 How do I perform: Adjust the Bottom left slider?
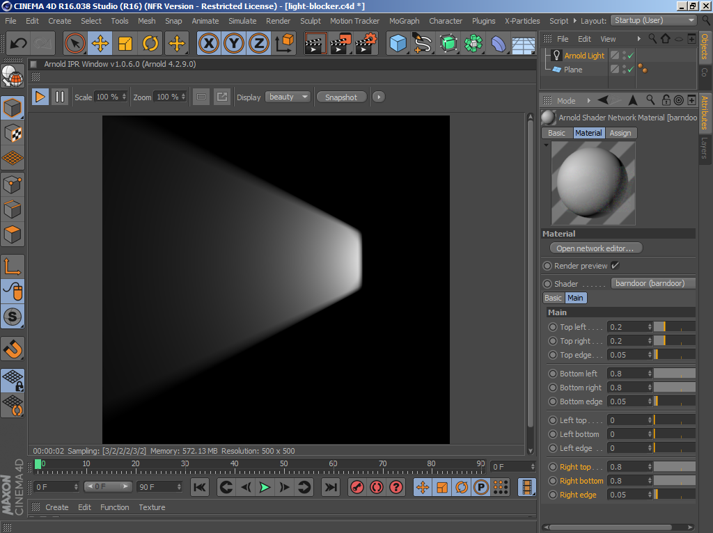(x=674, y=374)
